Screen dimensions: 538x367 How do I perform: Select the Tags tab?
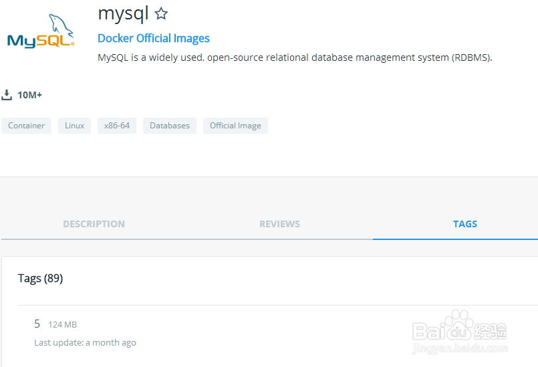pos(464,224)
